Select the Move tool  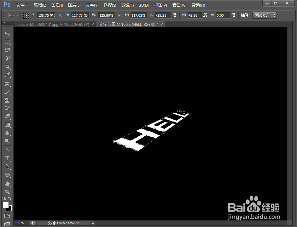pyautogui.click(x=7, y=33)
